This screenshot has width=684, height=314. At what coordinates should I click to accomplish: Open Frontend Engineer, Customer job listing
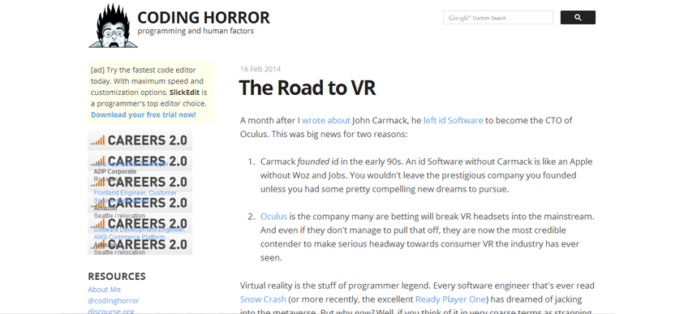point(136,193)
